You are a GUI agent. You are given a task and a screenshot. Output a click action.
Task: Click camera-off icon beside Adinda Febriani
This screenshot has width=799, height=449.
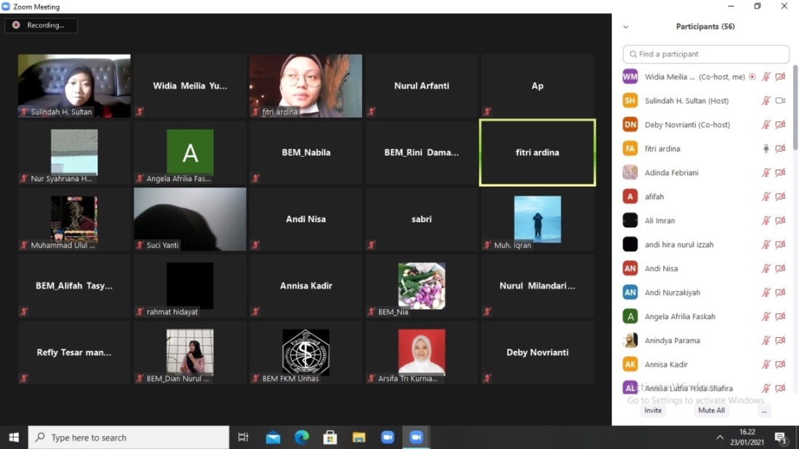pyautogui.click(x=780, y=173)
